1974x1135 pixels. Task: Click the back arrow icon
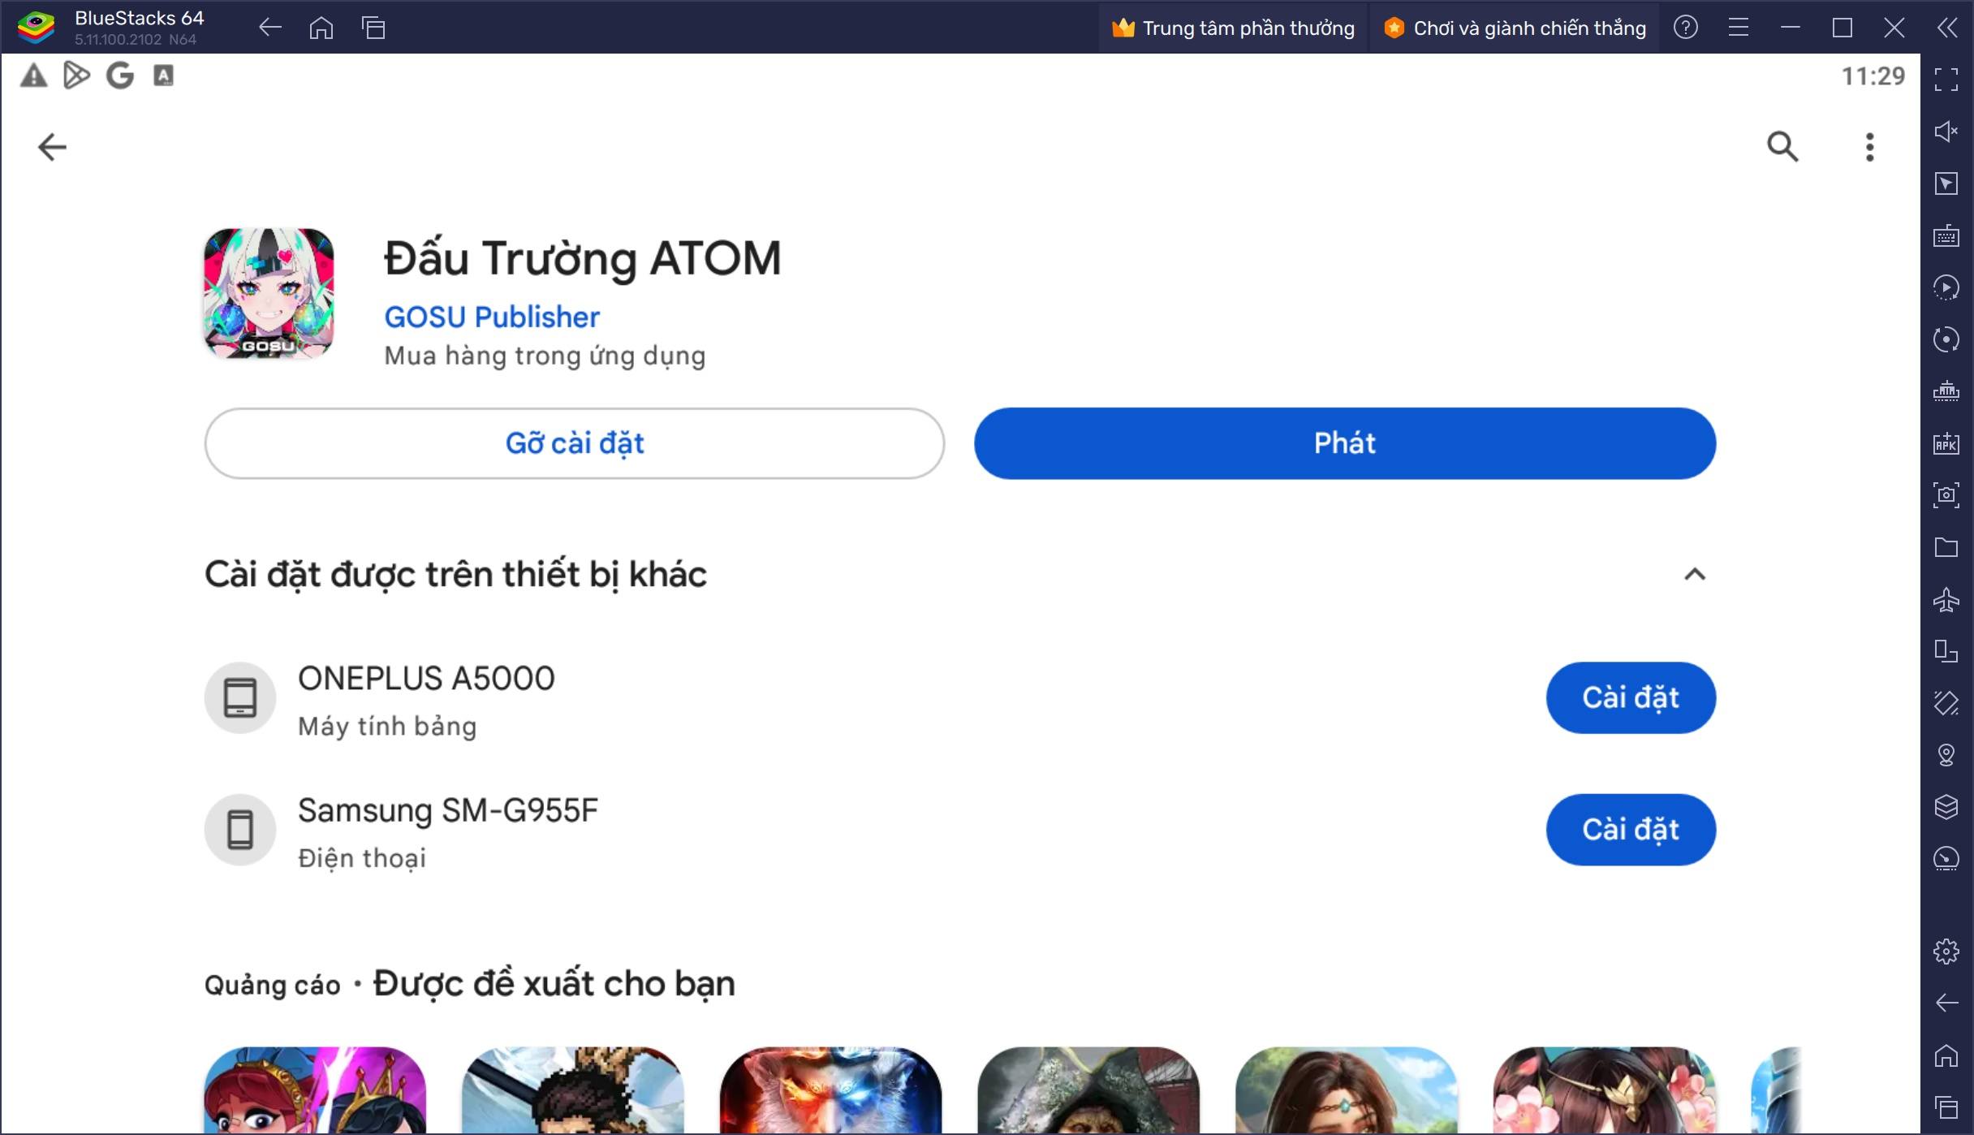coord(53,146)
